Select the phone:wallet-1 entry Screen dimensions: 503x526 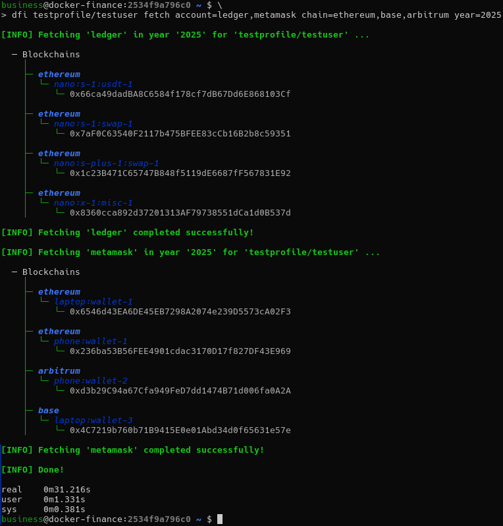coord(90,341)
